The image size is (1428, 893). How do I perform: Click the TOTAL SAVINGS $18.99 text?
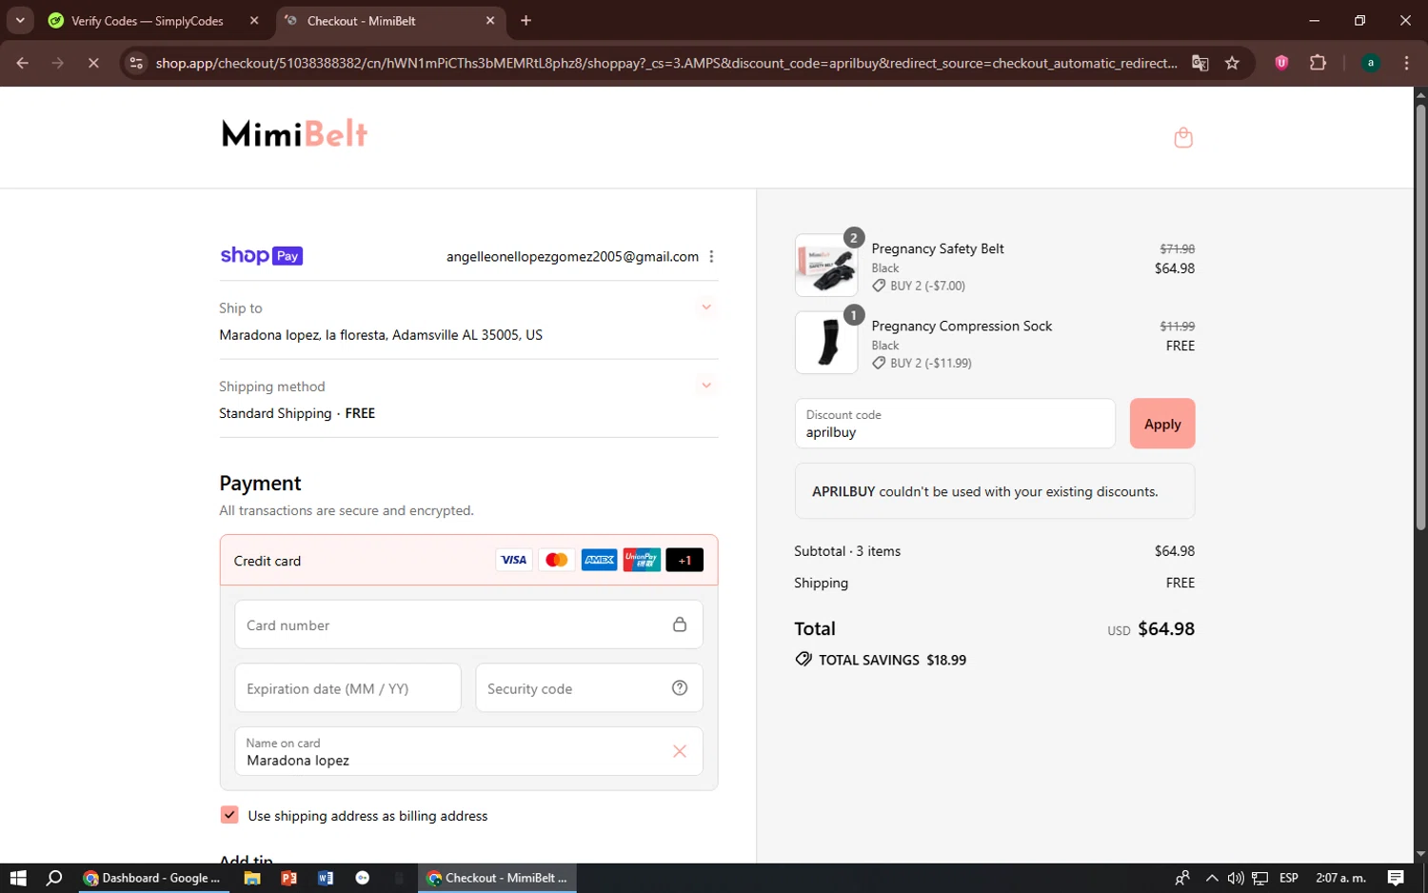882,660
